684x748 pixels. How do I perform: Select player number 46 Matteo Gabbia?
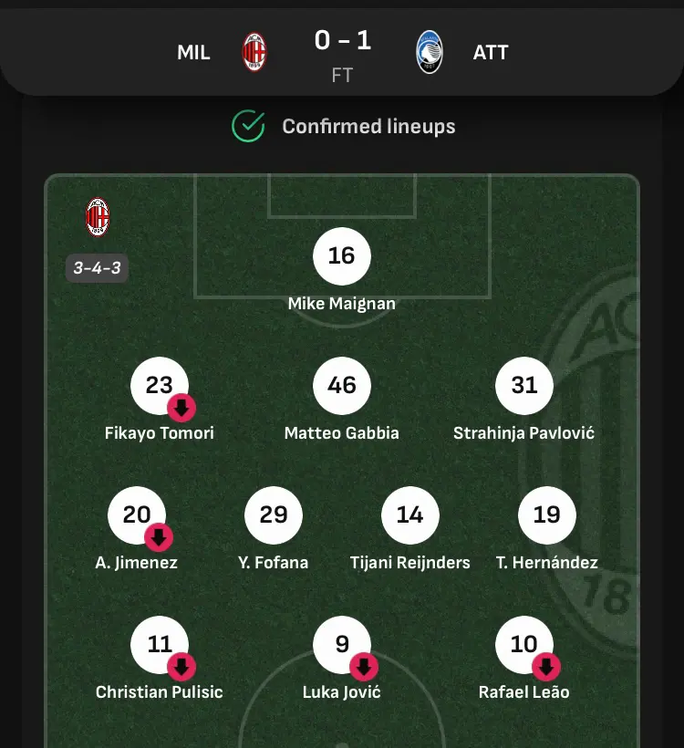pyautogui.click(x=341, y=386)
